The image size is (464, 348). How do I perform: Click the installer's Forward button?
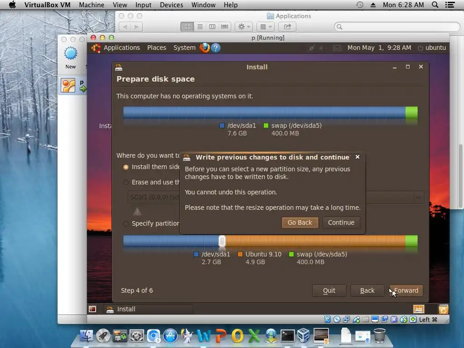pos(406,290)
